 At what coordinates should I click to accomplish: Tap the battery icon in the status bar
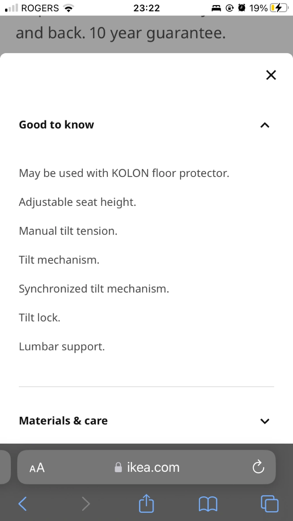(x=278, y=8)
